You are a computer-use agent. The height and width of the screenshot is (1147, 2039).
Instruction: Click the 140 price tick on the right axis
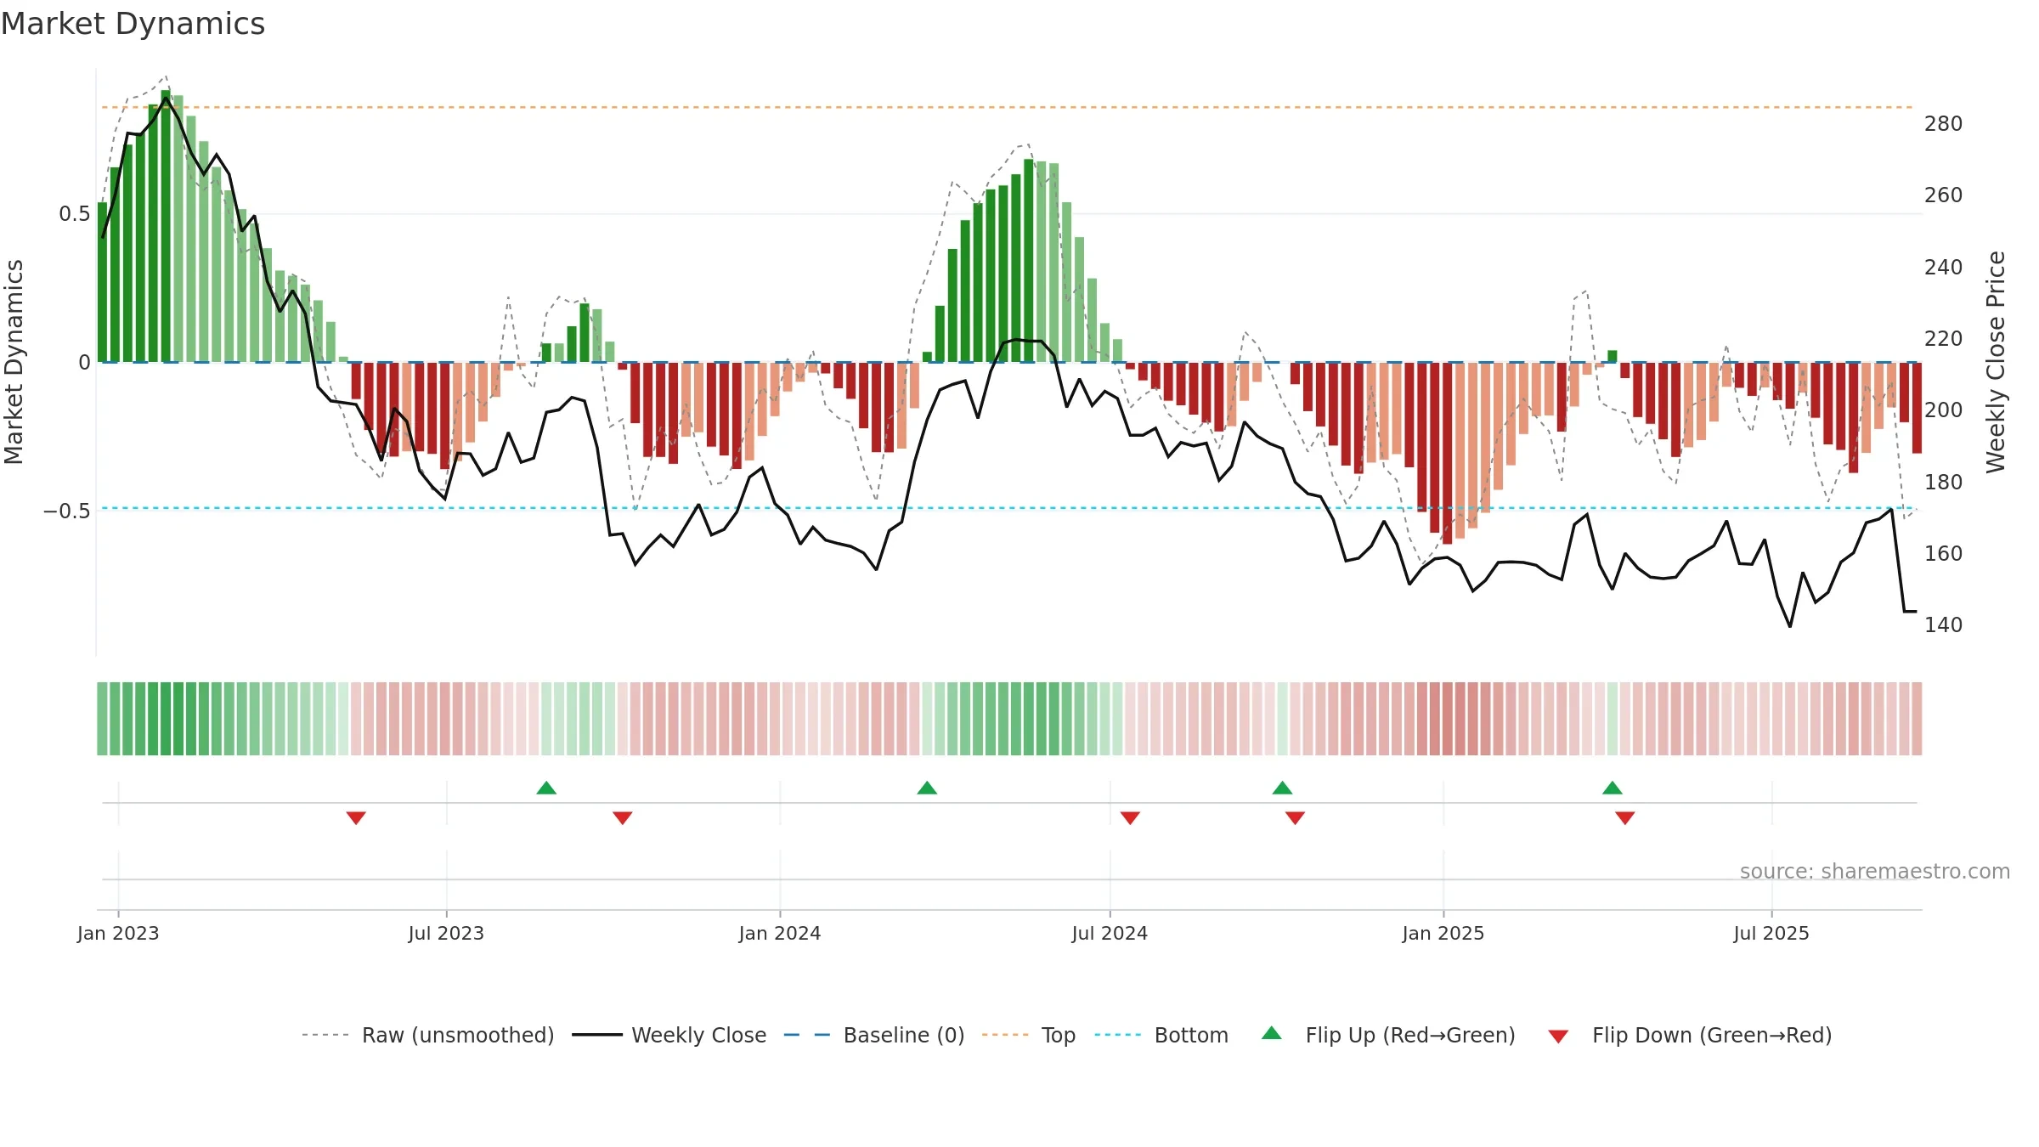click(1944, 625)
